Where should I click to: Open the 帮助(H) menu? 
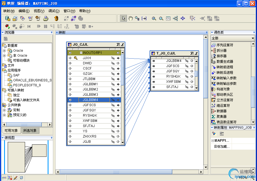tap(85, 11)
